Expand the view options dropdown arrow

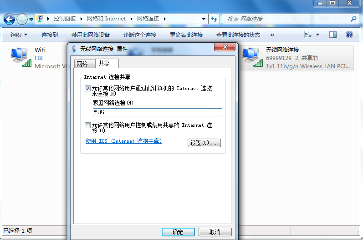point(317,35)
